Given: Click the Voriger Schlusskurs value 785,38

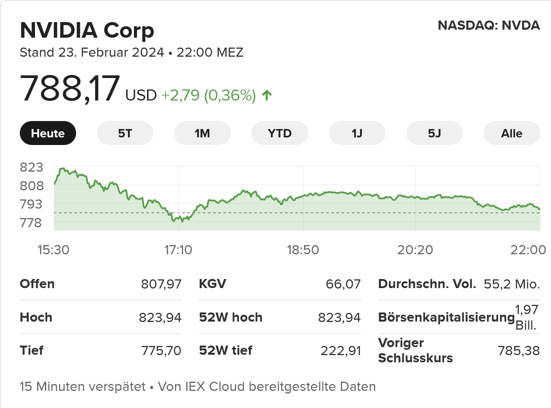Looking at the screenshot, I should click(x=519, y=351).
